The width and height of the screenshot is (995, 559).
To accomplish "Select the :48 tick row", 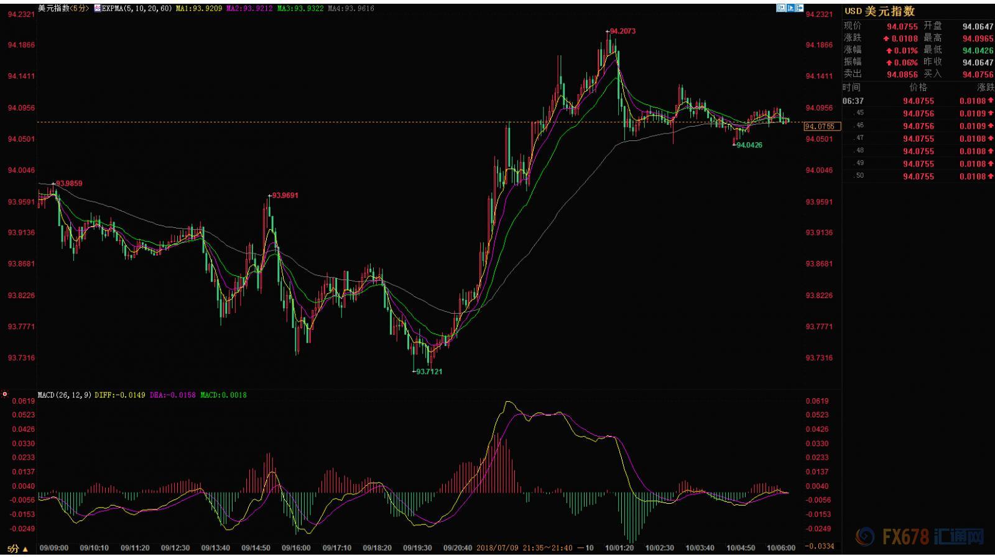I will click(x=919, y=151).
